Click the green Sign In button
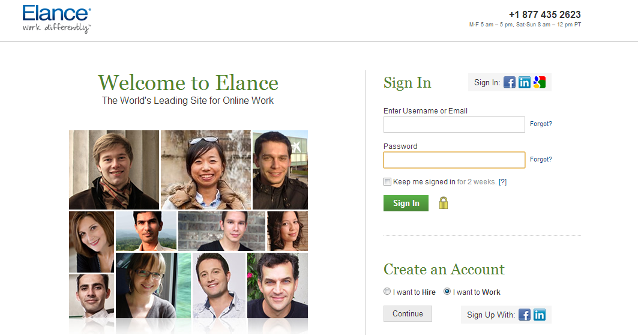The height and width of the screenshot is (335, 638). pos(406,203)
